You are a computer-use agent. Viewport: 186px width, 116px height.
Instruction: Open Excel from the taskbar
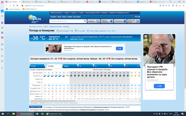42,114
